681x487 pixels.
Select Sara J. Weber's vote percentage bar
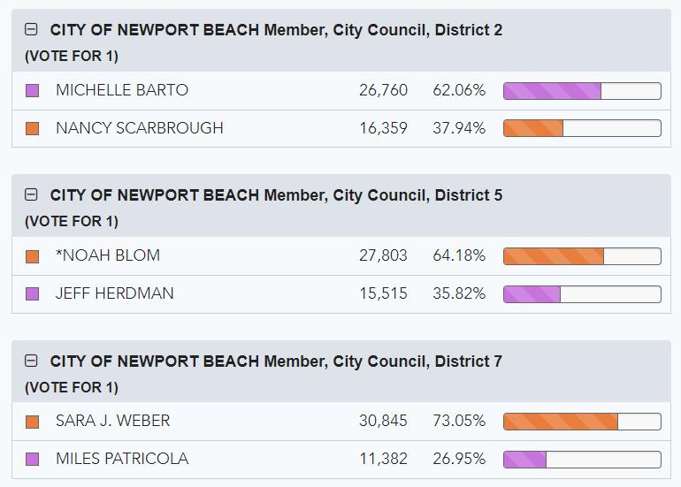(x=582, y=422)
